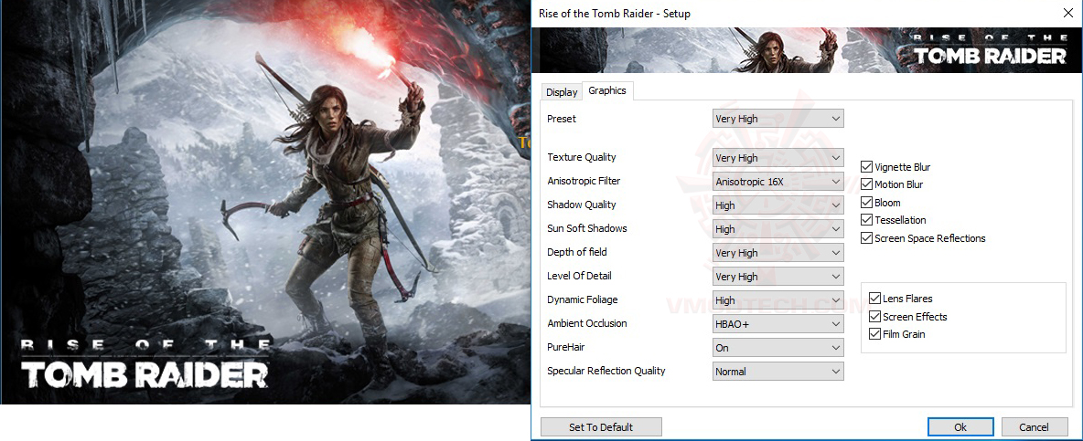Screen dimensions: 1083x441
Task: Uncheck the Bloom option
Action: [866, 203]
